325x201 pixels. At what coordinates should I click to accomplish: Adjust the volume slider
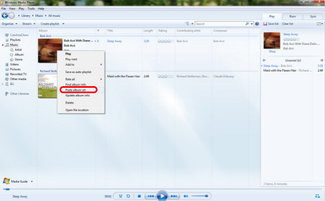199,196
